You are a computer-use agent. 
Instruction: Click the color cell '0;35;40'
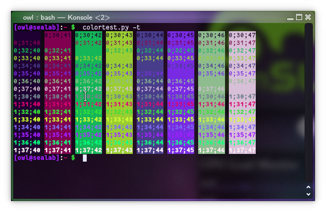pos(27,73)
